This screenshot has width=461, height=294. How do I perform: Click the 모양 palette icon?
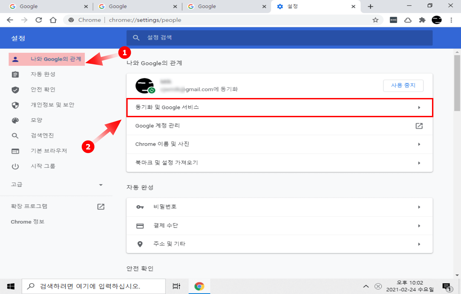tap(15, 120)
